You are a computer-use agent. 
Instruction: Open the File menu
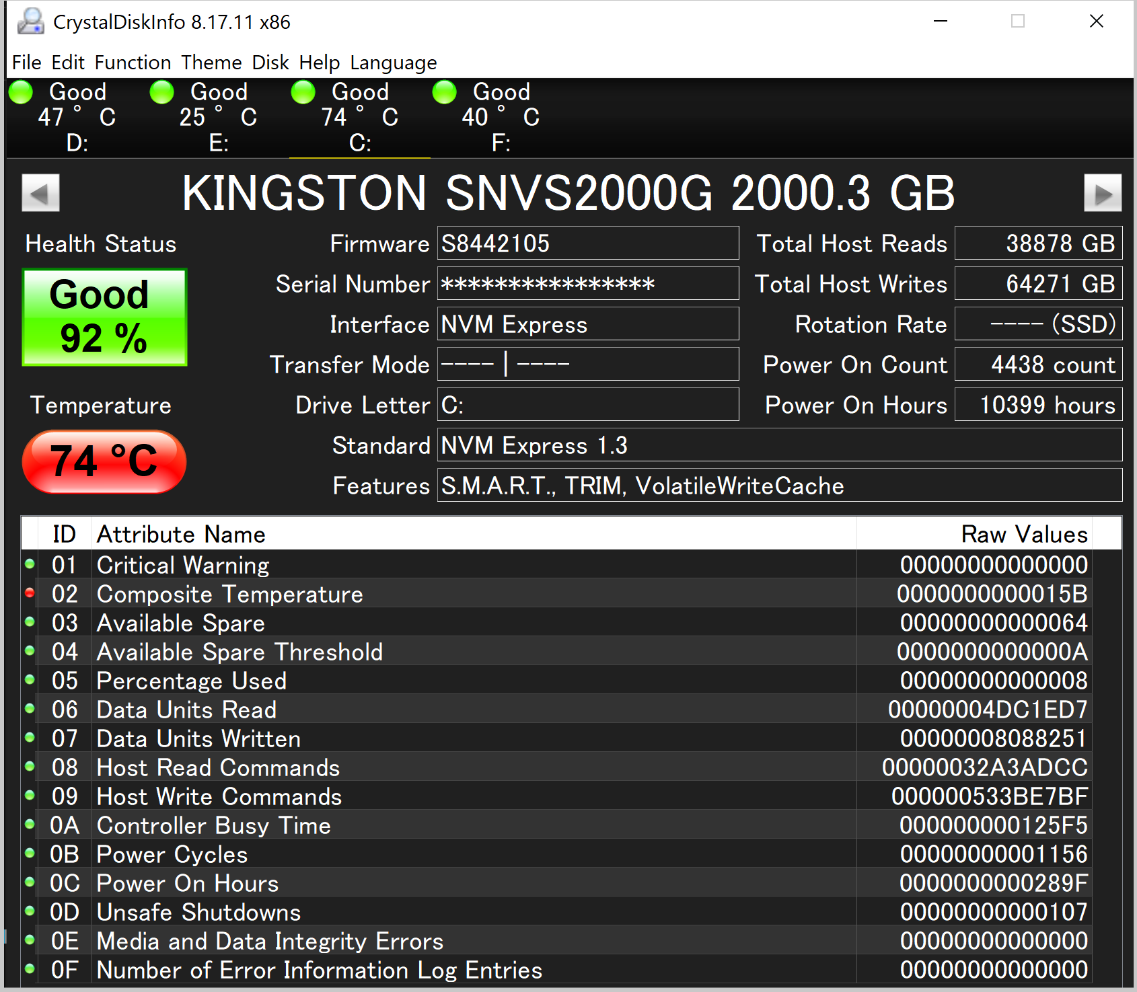(x=27, y=63)
